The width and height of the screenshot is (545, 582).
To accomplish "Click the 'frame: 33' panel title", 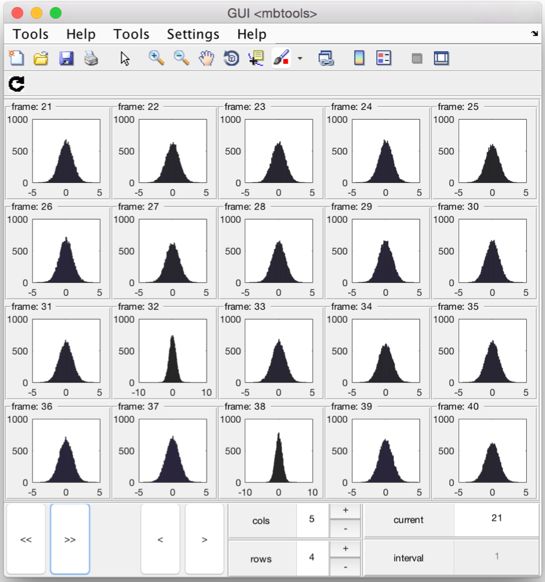I will (x=245, y=307).
